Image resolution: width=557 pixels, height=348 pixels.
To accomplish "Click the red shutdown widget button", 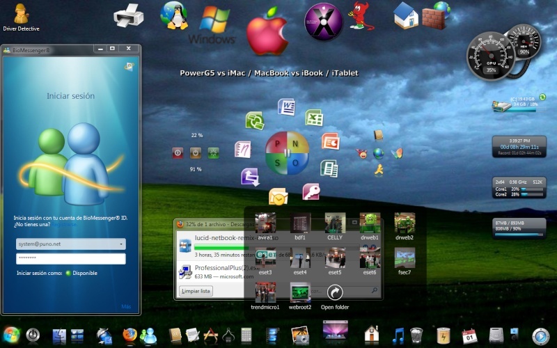I will click(178, 153).
